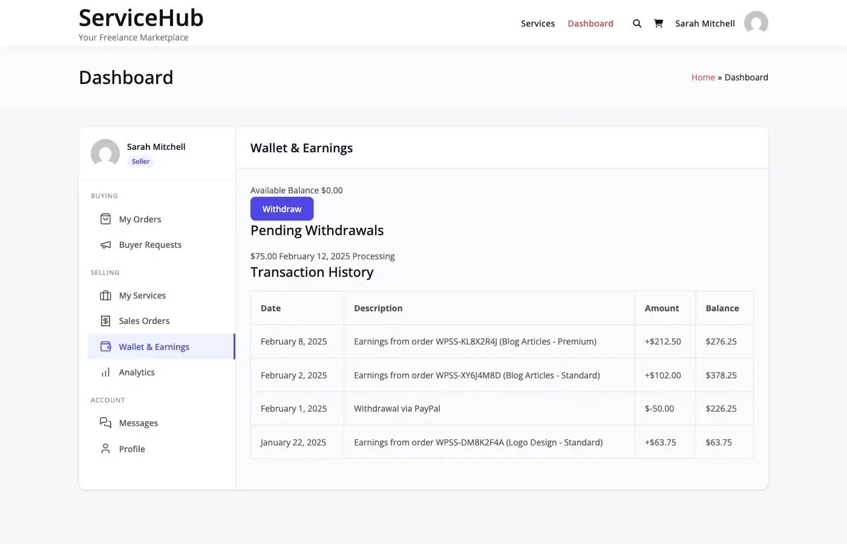Switch to the Dashboard navigation item
This screenshot has height=544, width=847.
tap(590, 23)
